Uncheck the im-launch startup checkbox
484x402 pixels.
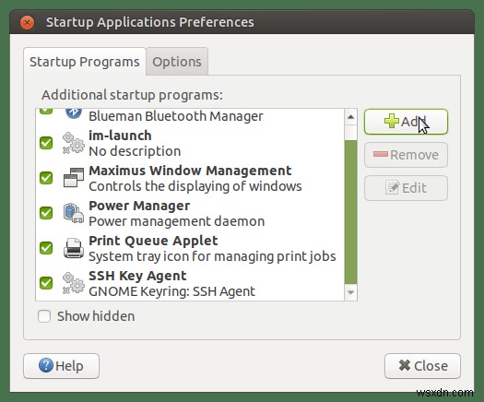point(46,143)
